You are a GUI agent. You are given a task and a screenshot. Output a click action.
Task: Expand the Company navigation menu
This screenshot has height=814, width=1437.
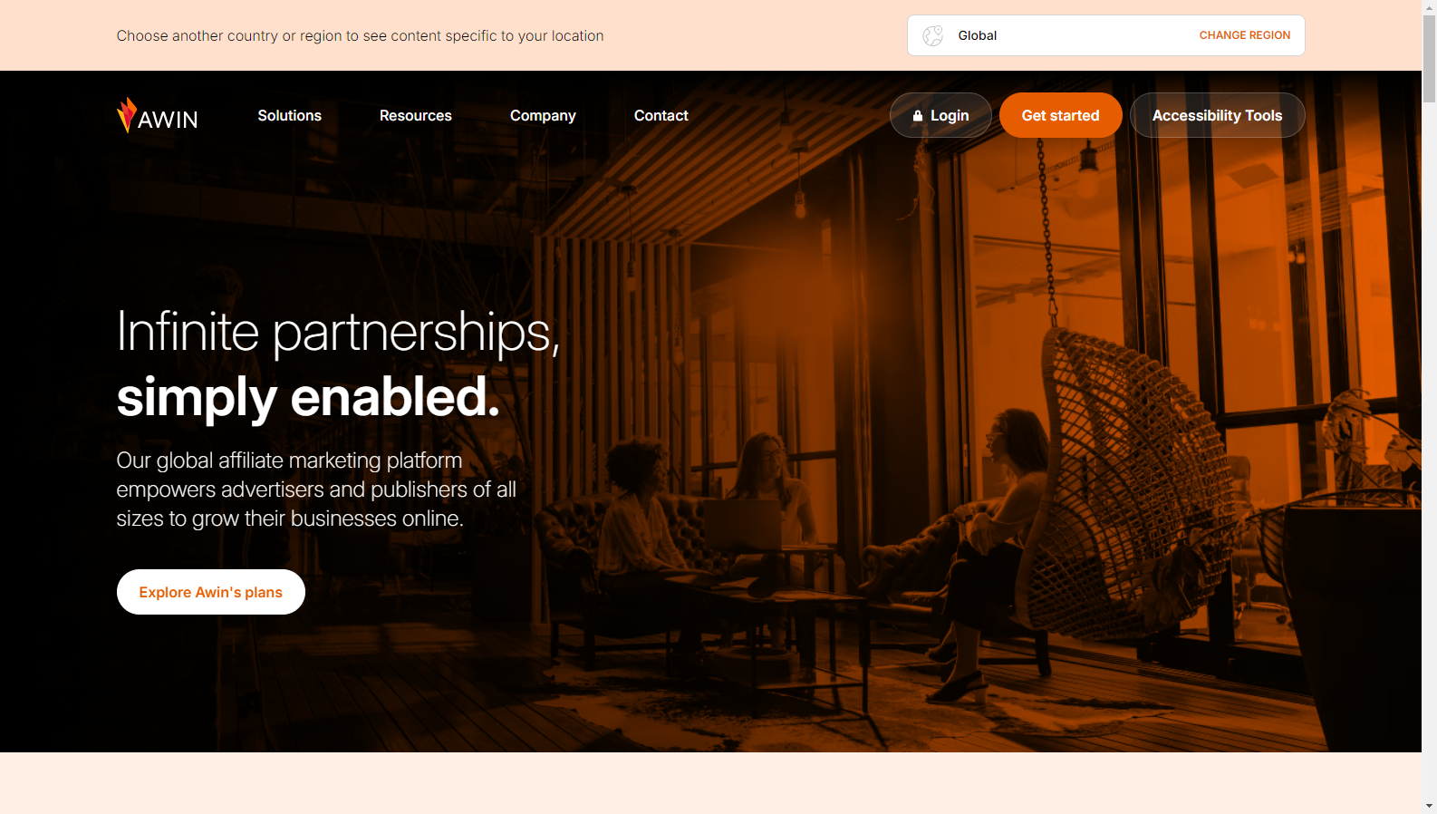click(x=543, y=115)
